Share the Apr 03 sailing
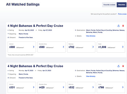Viewport: 127px width, 94px height. 119,26
